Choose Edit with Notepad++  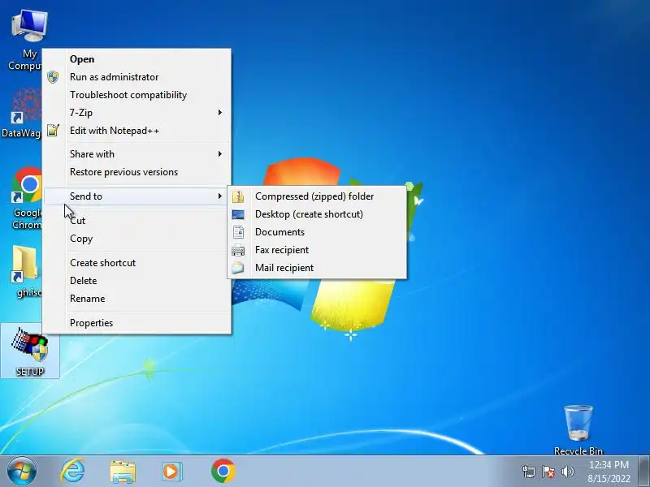click(x=136, y=131)
